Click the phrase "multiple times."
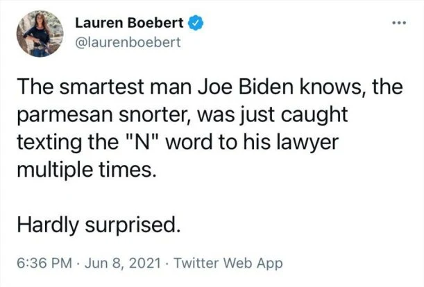This screenshot has height=287, width=424. (x=87, y=170)
